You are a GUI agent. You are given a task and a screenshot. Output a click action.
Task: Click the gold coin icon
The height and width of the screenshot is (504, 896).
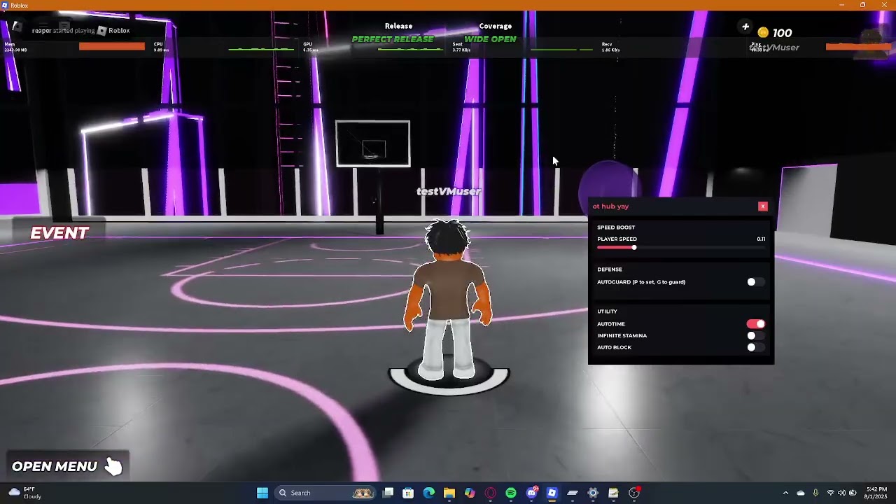coord(763,33)
